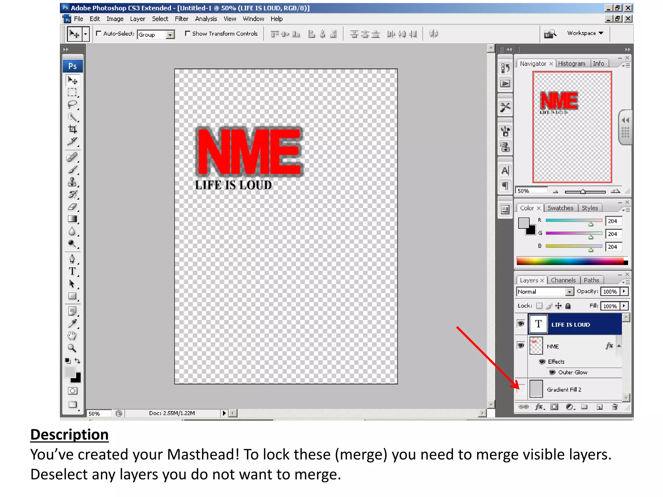Open the Layers panel options menu

tap(626, 282)
